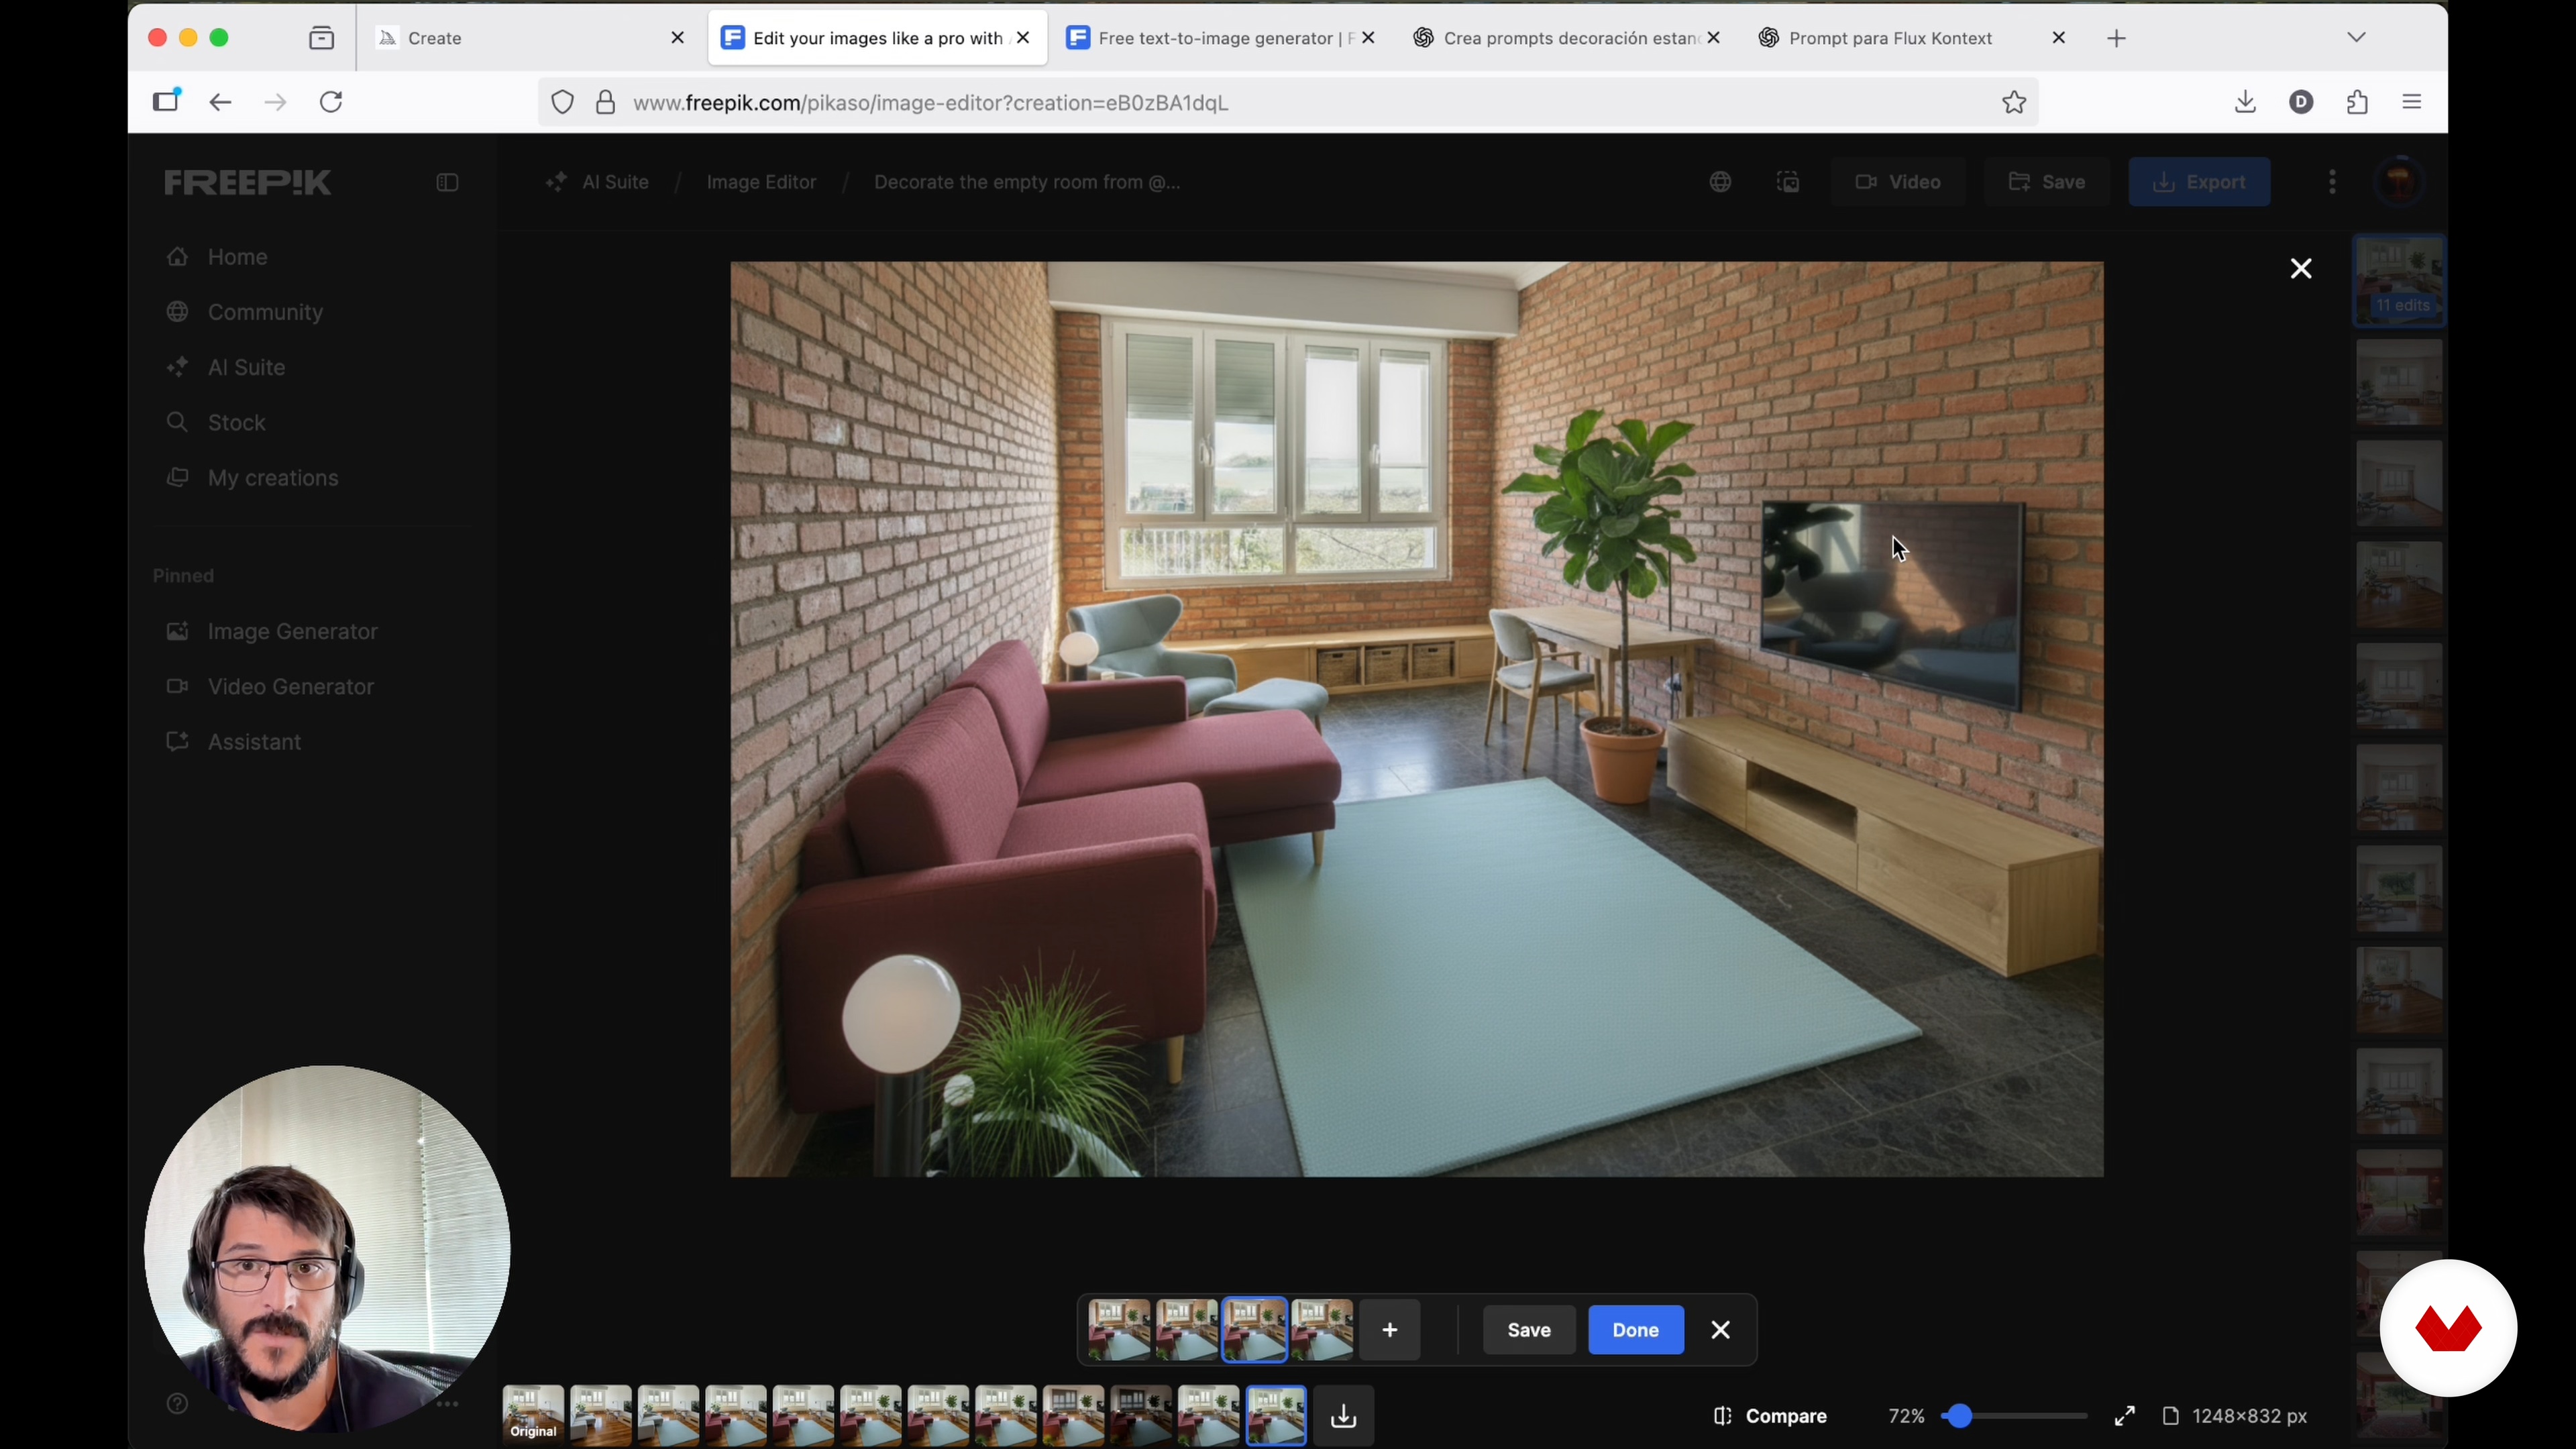This screenshot has width=2576, height=1449.
Task: Toggle the Compare before and after view
Action: click(x=1770, y=1416)
